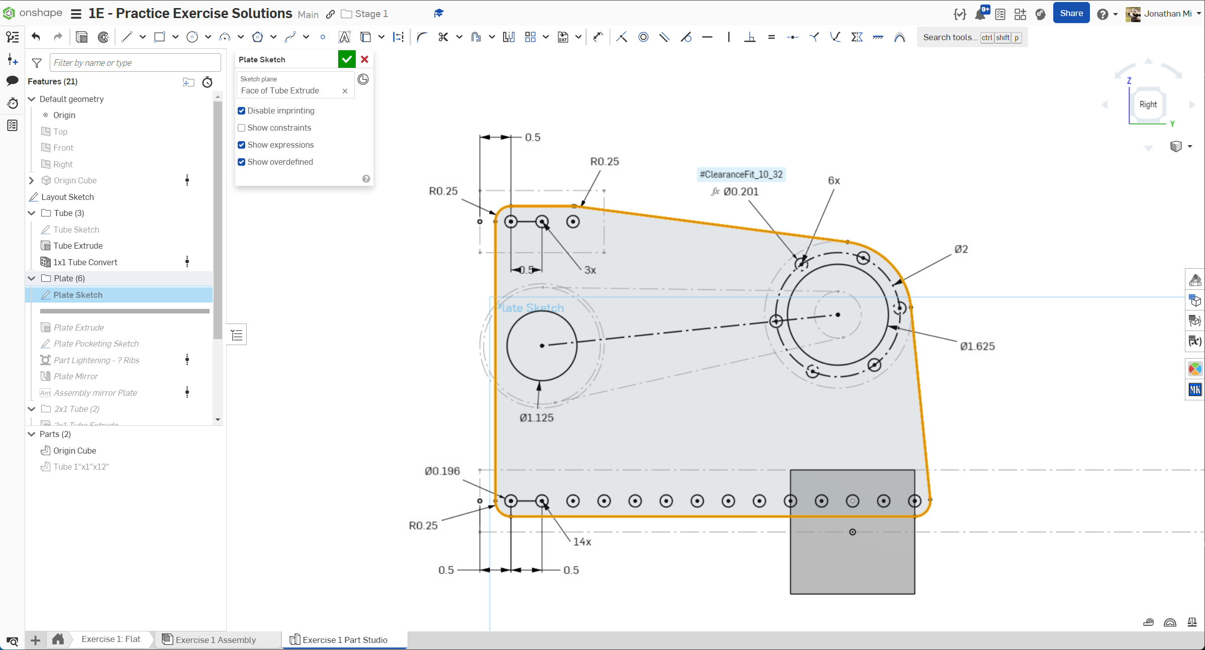Select the Sketch fillet tool
1205x650 pixels.
[422, 37]
